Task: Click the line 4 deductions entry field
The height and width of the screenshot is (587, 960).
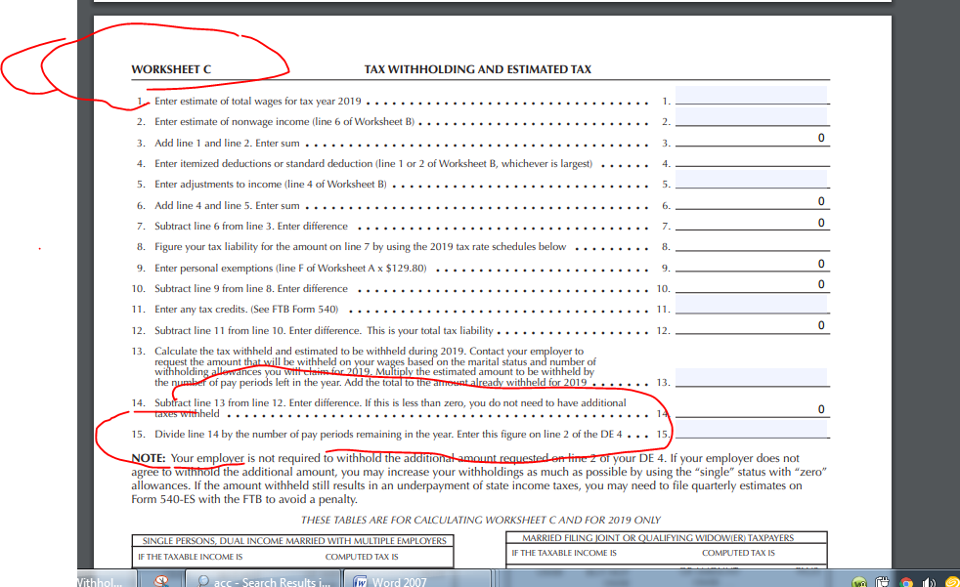Action: coord(751,158)
